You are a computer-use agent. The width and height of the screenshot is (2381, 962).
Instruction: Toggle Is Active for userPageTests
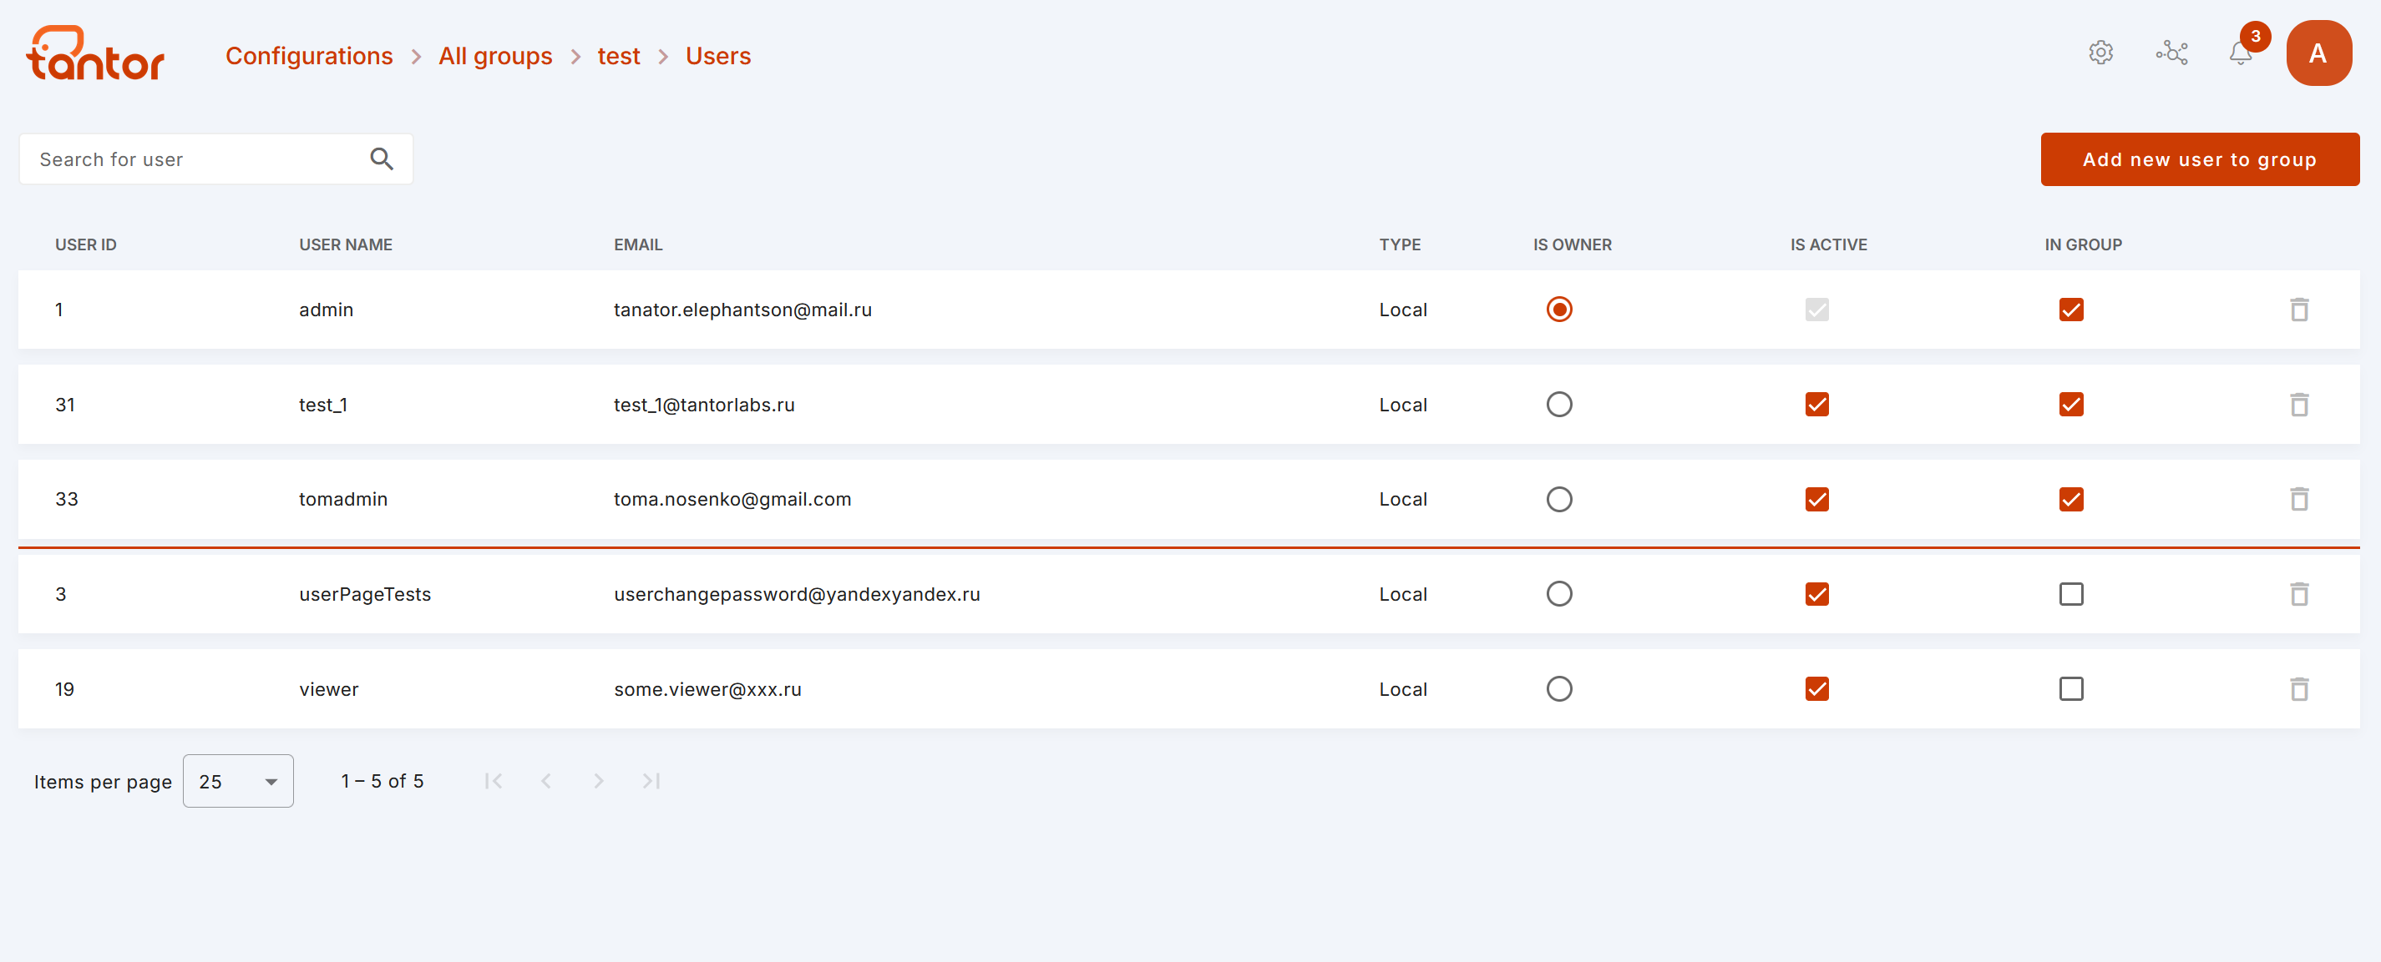(x=1816, y=593)
